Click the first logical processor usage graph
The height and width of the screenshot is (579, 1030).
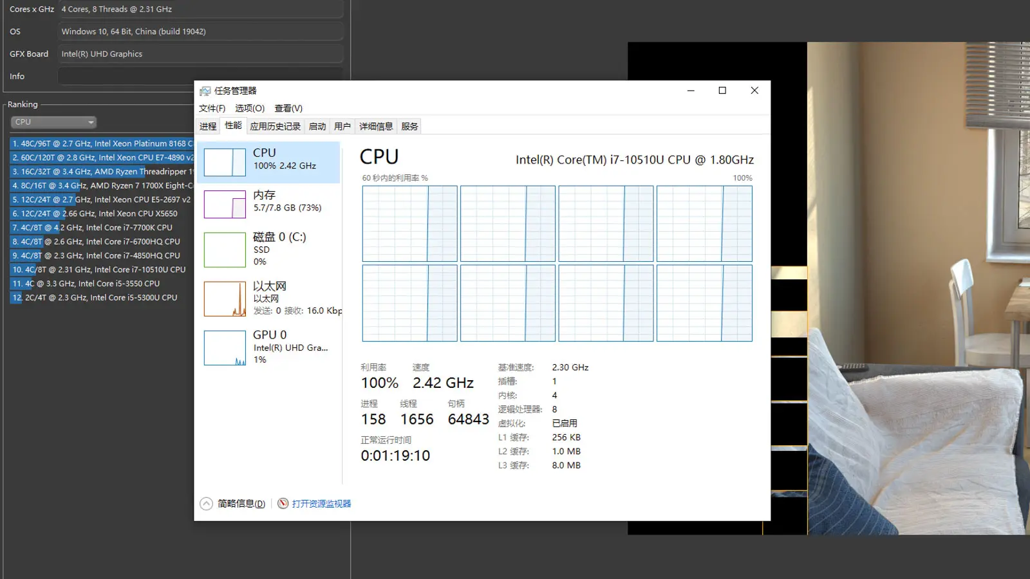point(410,224)
